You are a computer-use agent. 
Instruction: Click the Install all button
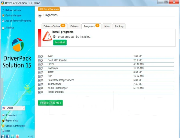tap(60, 43)
